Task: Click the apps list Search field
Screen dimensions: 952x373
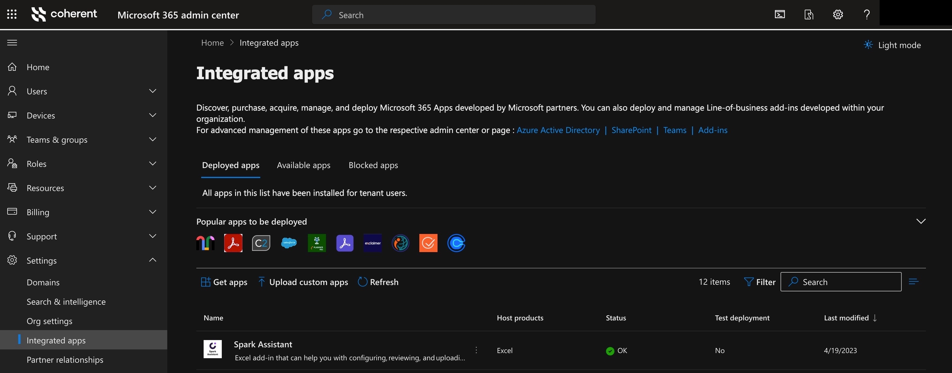Action: tap(847, 282)
